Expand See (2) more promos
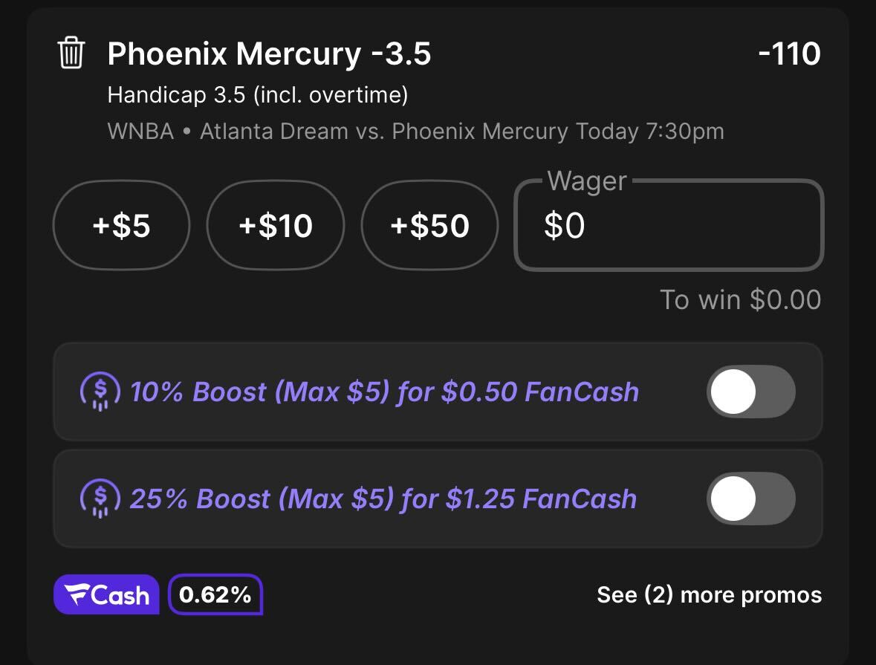 point(709,594)
